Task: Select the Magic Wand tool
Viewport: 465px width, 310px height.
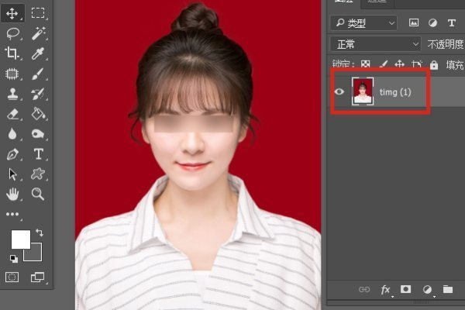Action: tap(39, 33)
